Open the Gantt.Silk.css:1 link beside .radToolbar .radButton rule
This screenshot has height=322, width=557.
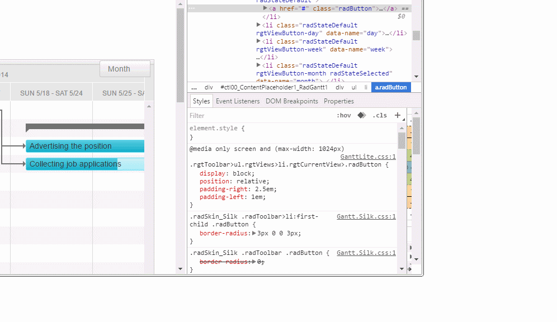point(366,253)
